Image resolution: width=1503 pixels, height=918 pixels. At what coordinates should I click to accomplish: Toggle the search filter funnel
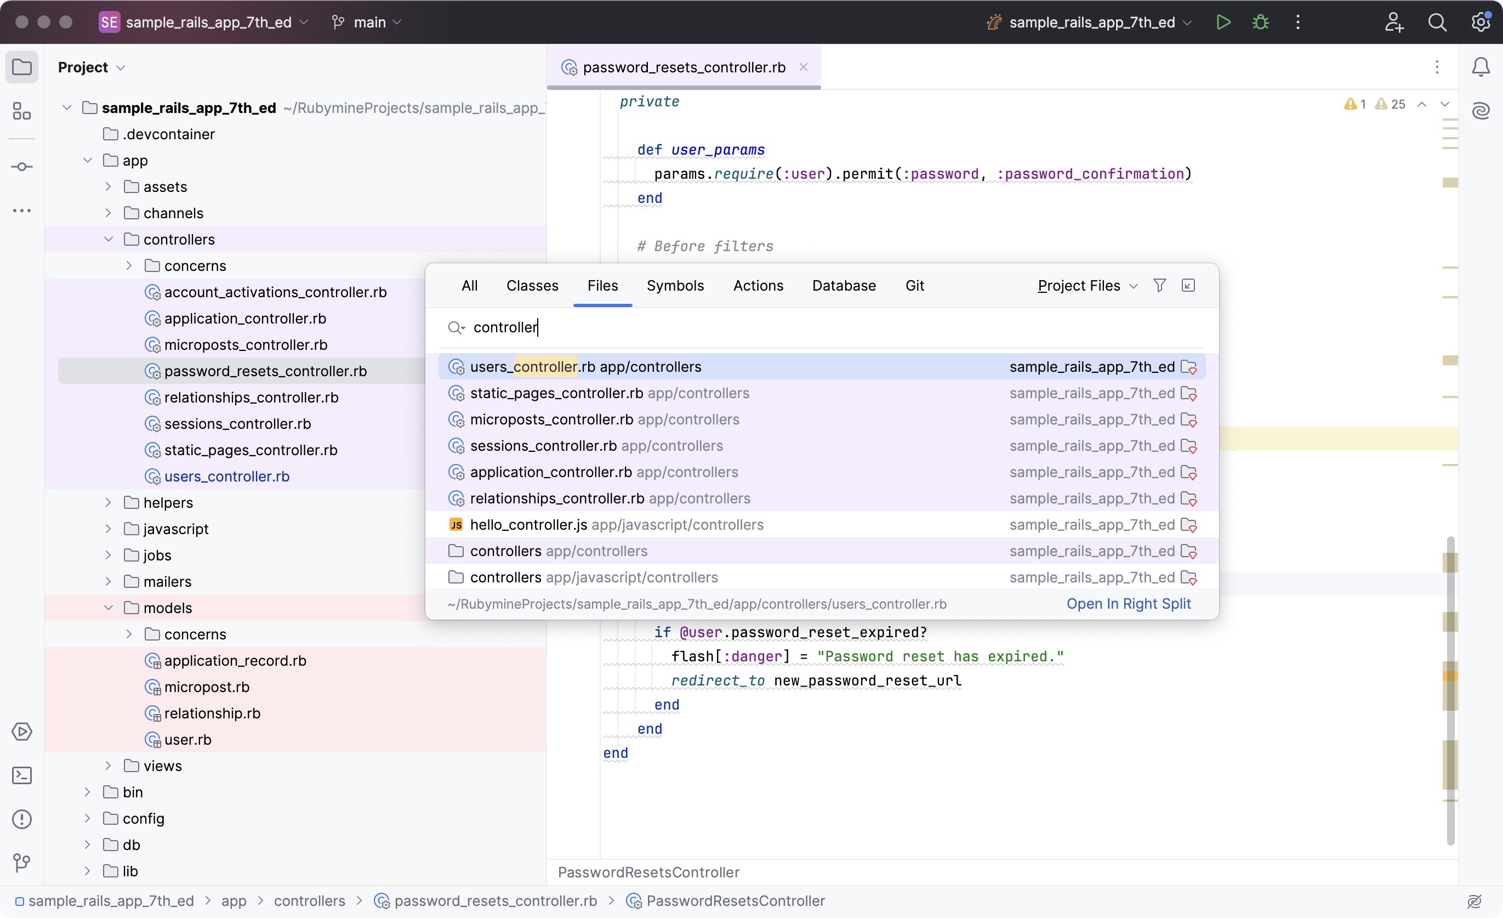pos(1159,285)
